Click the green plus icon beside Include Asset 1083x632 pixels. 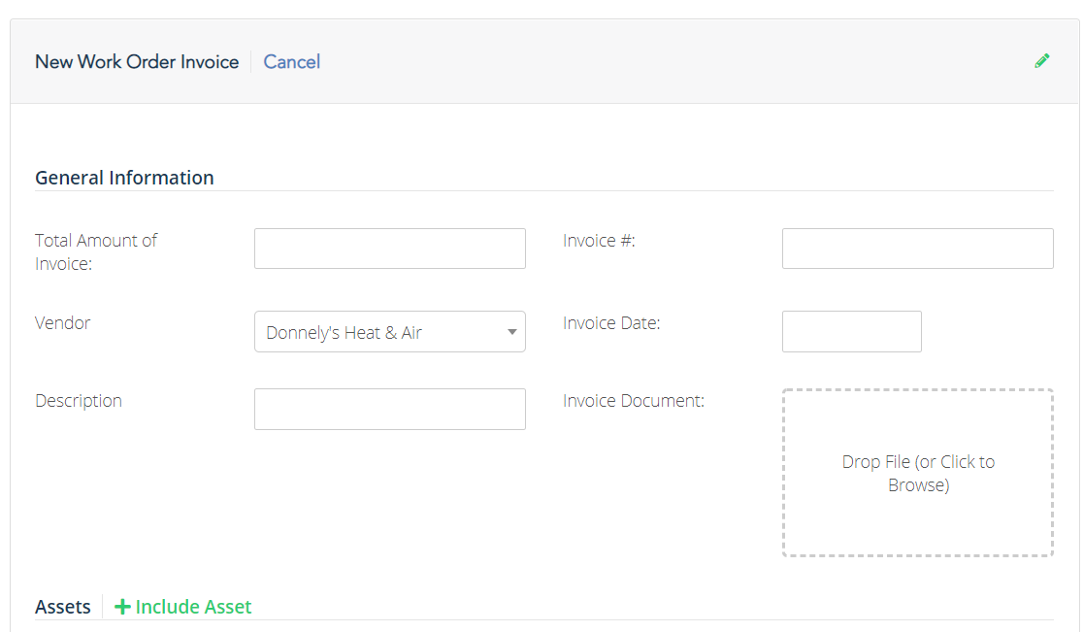[x=122, y=606]
